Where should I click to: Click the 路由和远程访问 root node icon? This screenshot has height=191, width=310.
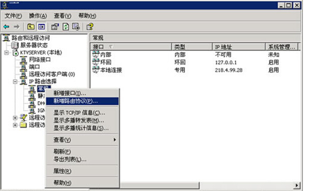6,38
